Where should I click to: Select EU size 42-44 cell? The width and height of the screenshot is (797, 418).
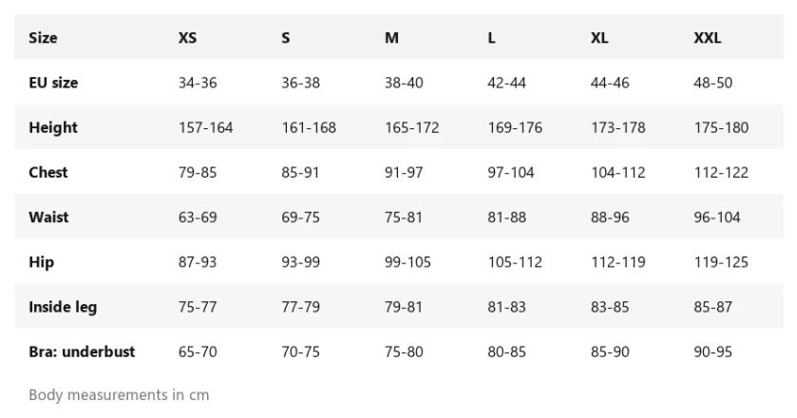point(506,83)
